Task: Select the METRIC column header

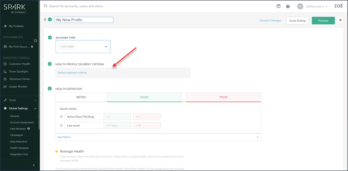Action: 81,97
